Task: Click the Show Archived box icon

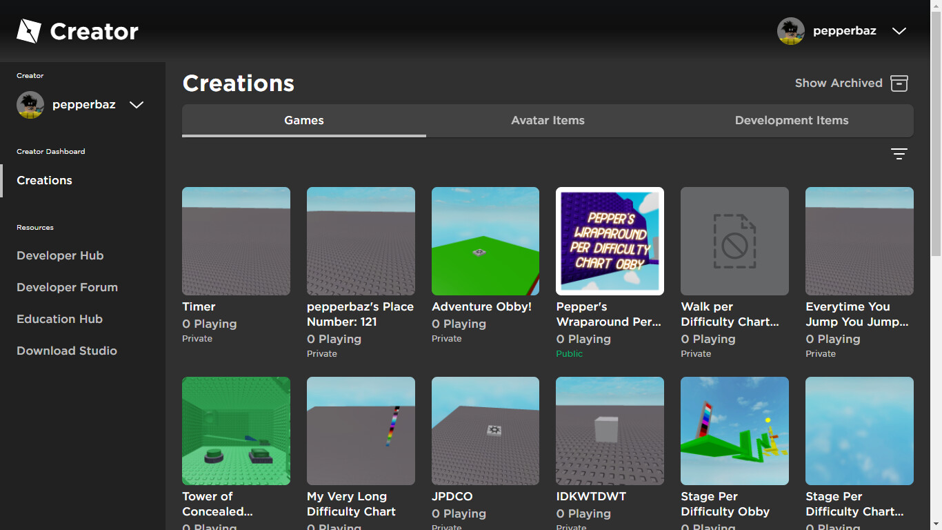Action: 899,83
